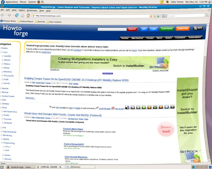212x169 pixels.
Task: Click the green Contribute button
Action: [x=167, y=29]
